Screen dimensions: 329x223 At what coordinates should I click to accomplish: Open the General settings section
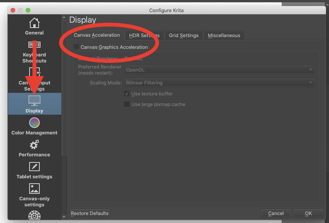(34, 26)
